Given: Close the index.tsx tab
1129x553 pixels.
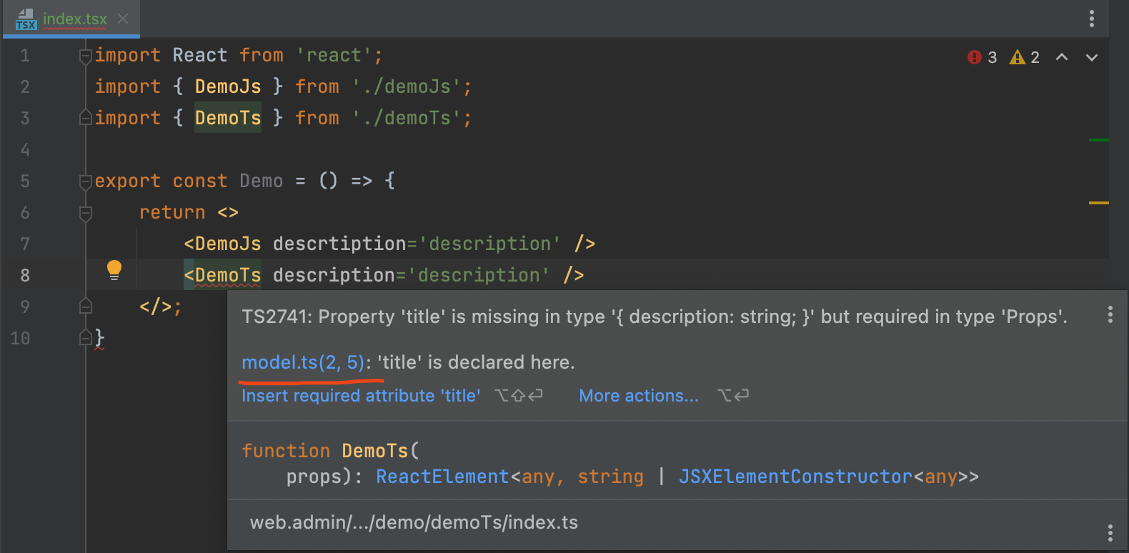Looking at the screenshot, I should tap(123, 19).
